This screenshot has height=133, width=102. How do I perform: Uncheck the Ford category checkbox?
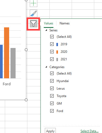pyautogui.click(x=52, y=111)
